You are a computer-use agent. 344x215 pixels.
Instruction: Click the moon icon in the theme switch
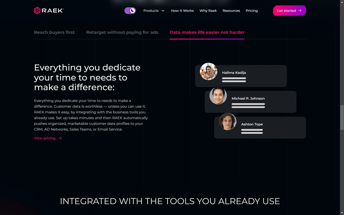pos(132,10)
